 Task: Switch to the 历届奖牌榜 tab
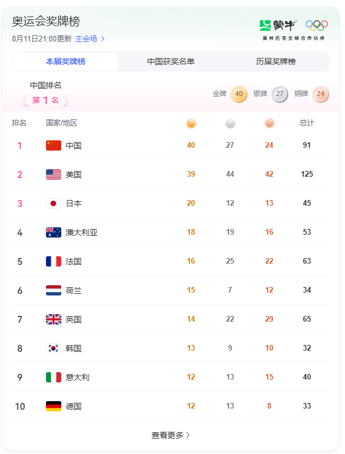tap(276, 61)
